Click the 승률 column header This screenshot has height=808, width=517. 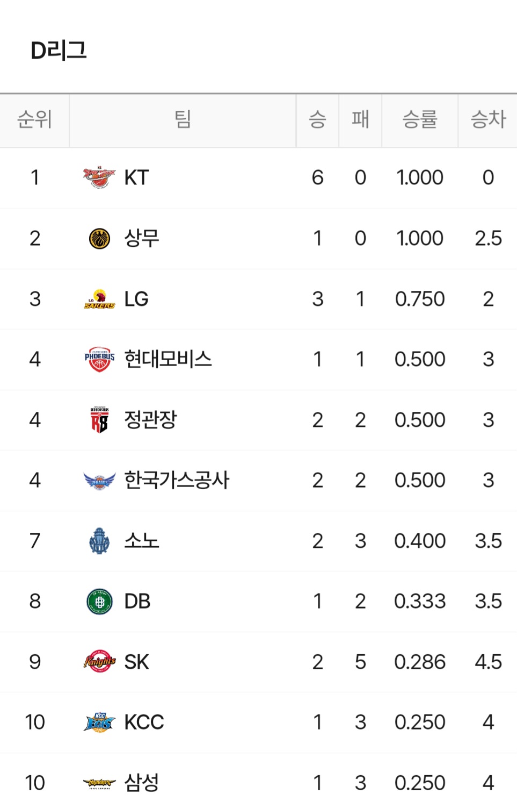pos(419,119)
